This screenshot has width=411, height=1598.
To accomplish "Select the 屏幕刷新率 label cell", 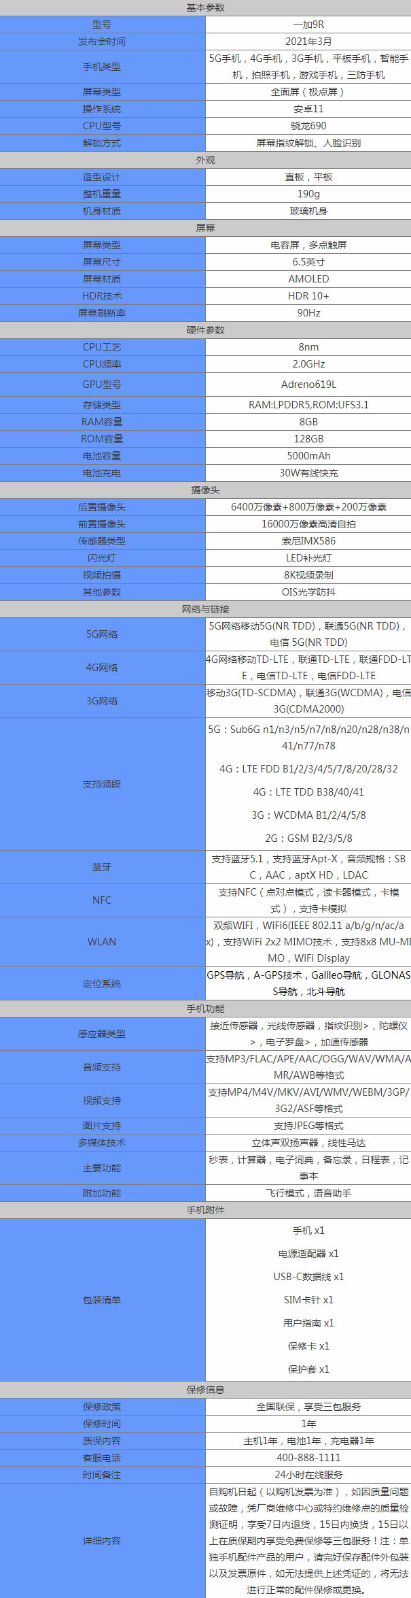I will [x=102, y=313].
